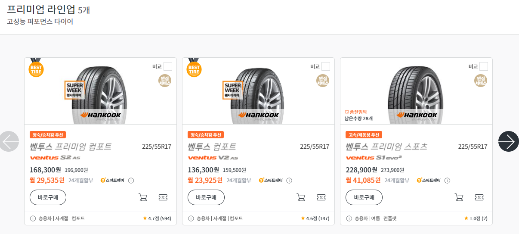Open 벤투스 컴포트 product title
Image resolution: width=519 pixels, height=234 pixels.
click(212, 147)
